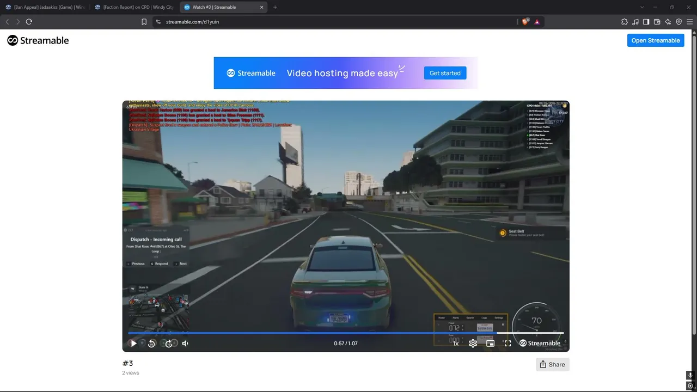Click the "Dispatch - Incoming call" text in video
Screen dimensions: 697x392
coord(156,240)
